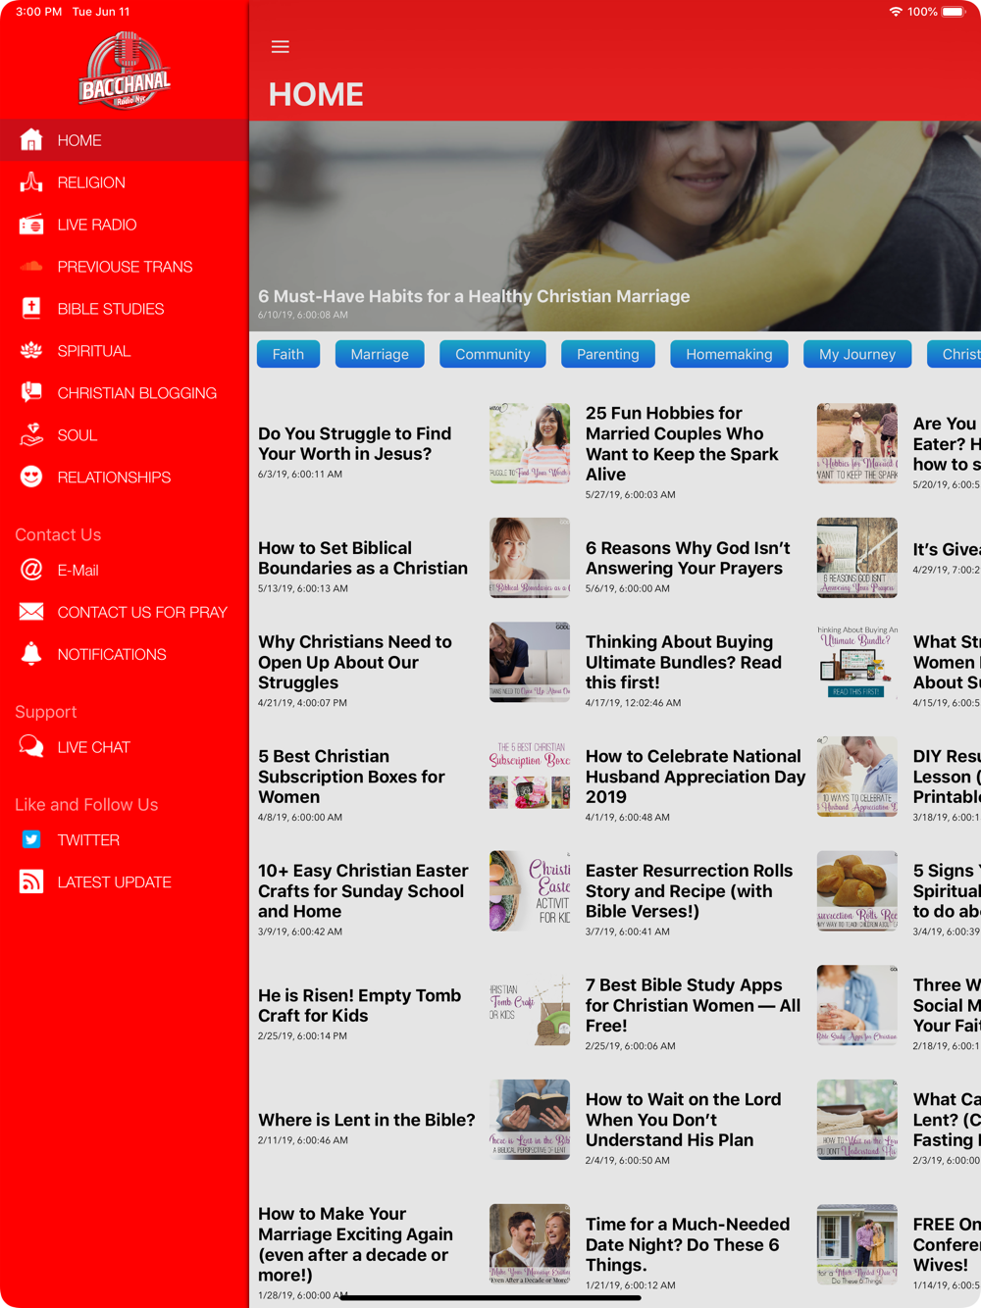Click the Contact Us For Pray envelope icon

coord(31,612)
